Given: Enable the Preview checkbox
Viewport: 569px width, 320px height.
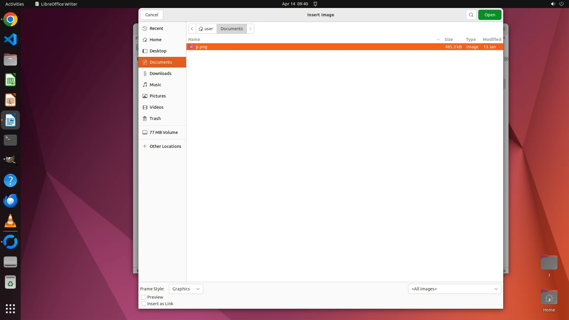Looking at the screenshot, I should [x=144, y=297].
